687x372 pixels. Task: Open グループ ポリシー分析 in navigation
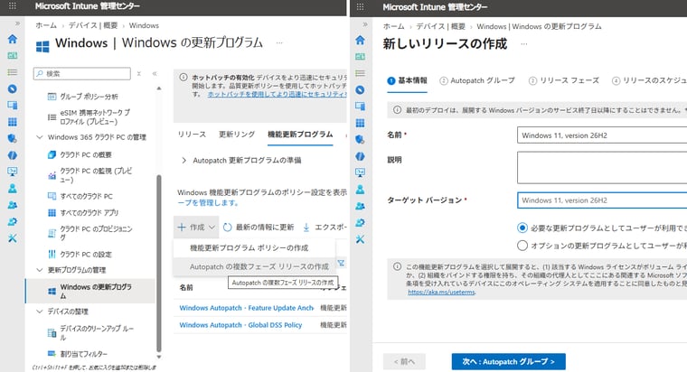point(89,97)
